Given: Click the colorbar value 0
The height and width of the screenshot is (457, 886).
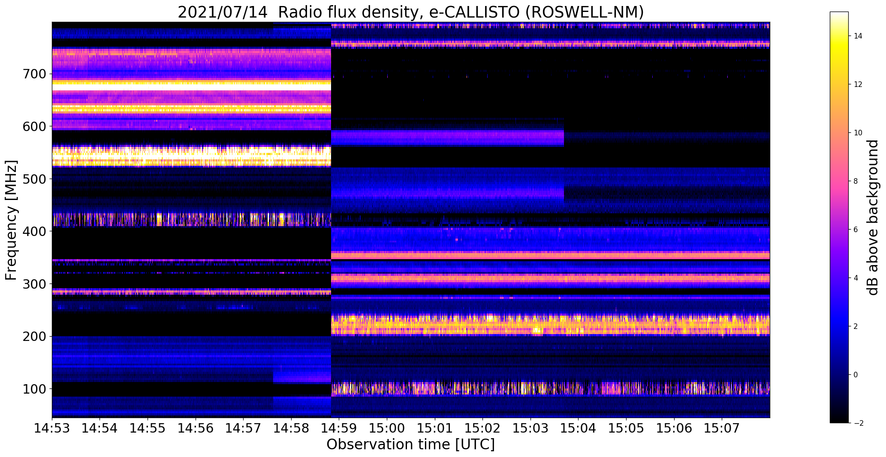Looking at the screenshot, I should point(856,375).
